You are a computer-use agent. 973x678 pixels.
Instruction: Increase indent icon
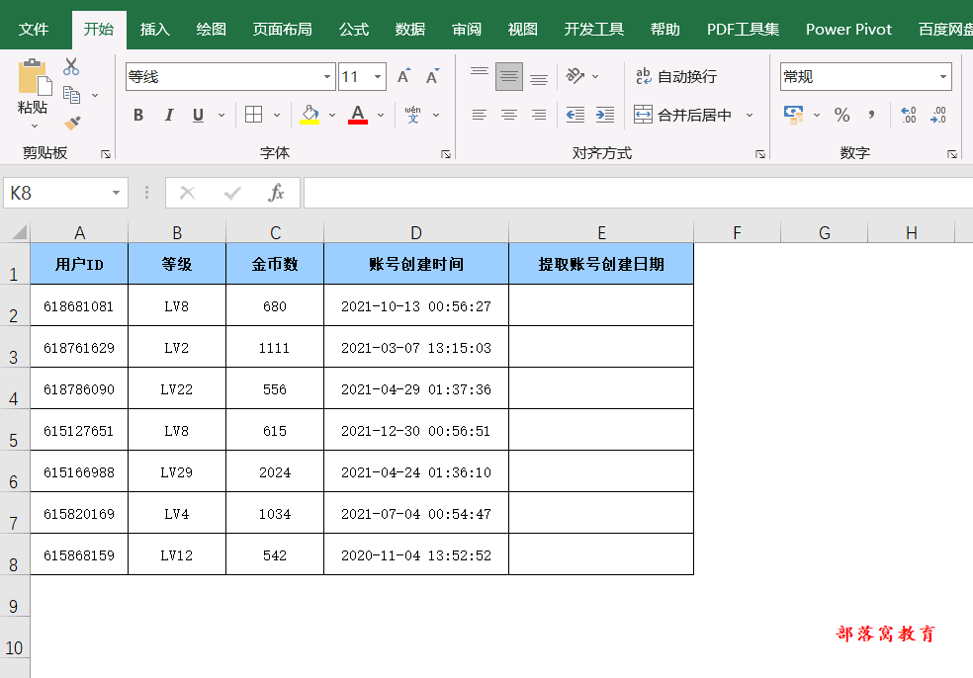pyautogui.click(x=605, y=115)
